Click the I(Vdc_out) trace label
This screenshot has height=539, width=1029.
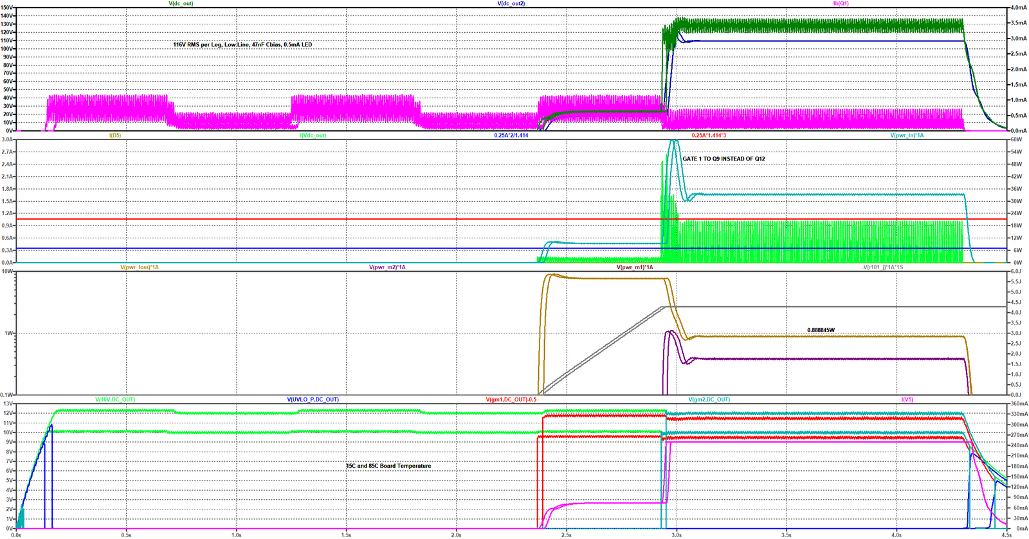click(313, 136)
